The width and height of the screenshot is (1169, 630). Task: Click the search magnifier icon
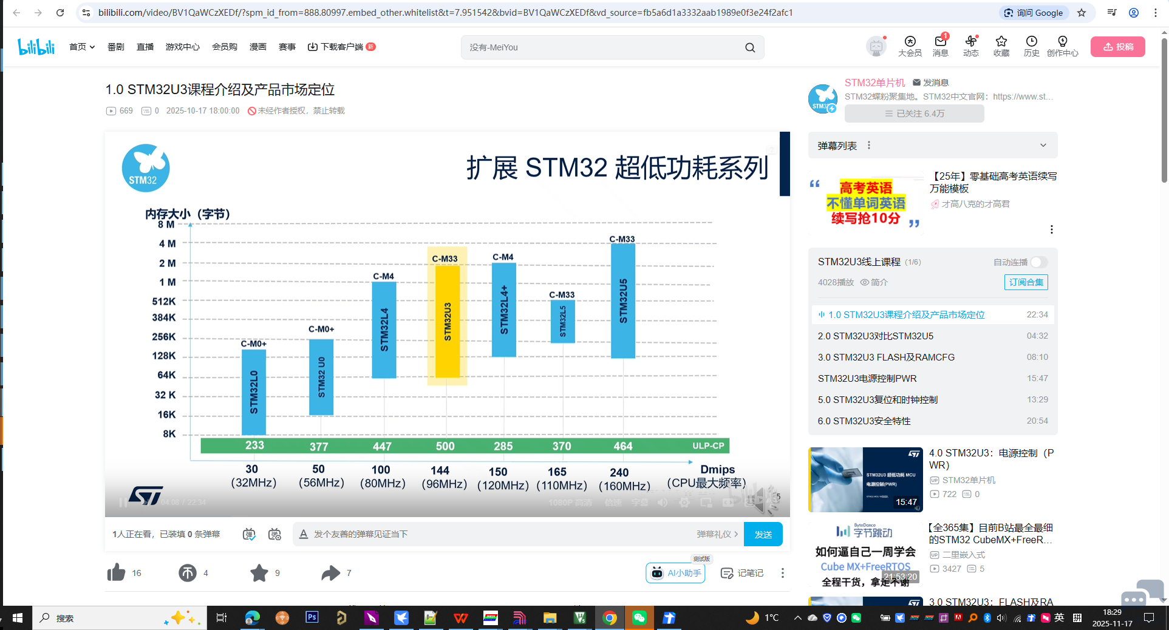click(x=750, y=47)
